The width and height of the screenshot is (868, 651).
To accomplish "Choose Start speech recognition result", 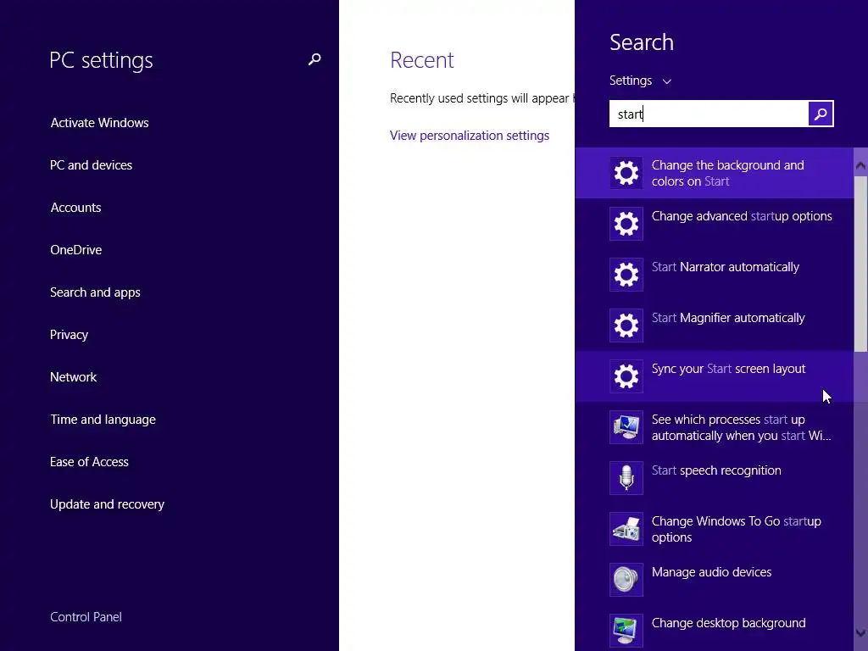I will click(714, 478).
